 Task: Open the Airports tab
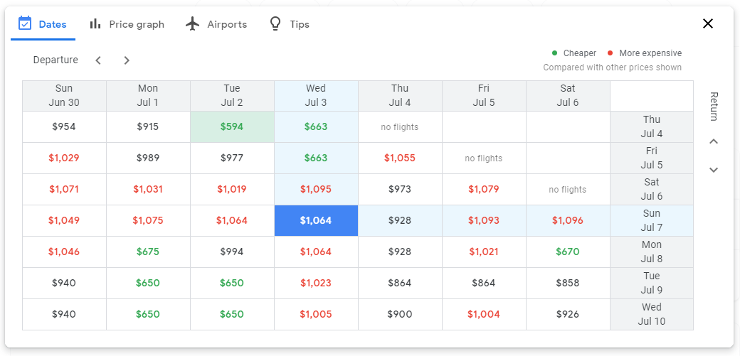pyautogui.click(x=226, y=24)
